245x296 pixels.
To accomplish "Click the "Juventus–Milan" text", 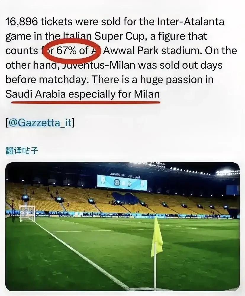I will point(99,65).
